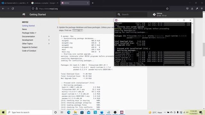Viewport: 205px width, 115px height.
Task: Open Support & Contact in sidebar
Action: 30,47
